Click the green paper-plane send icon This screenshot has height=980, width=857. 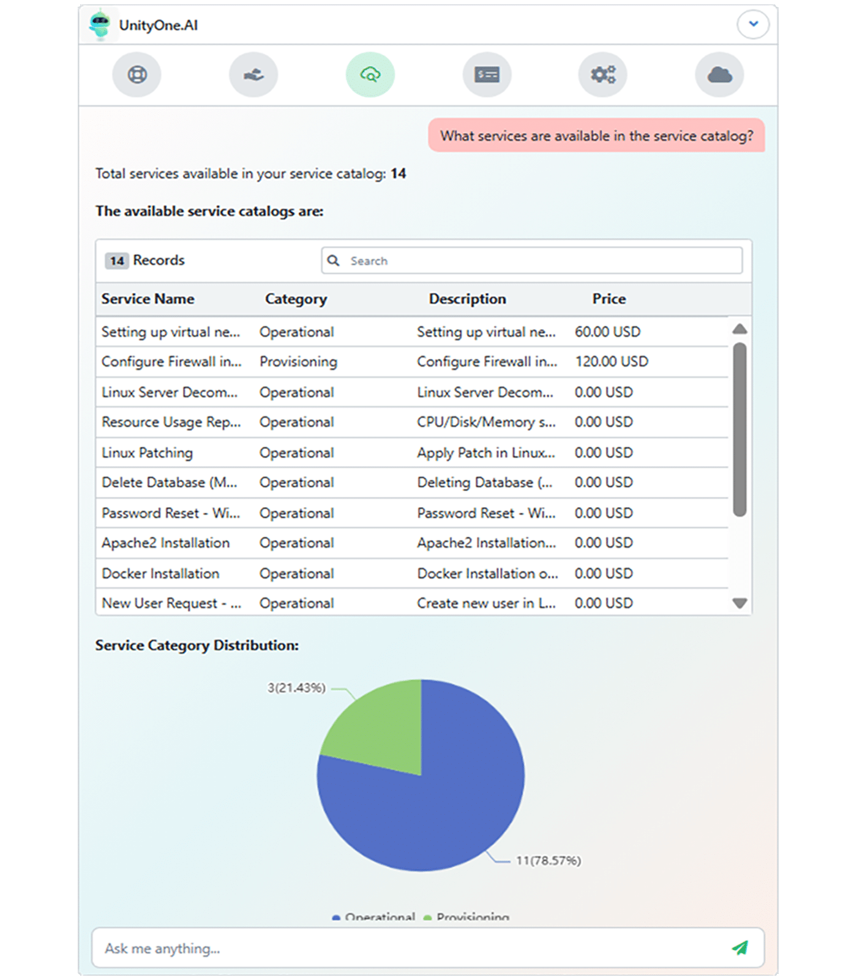tap(739, 948)
